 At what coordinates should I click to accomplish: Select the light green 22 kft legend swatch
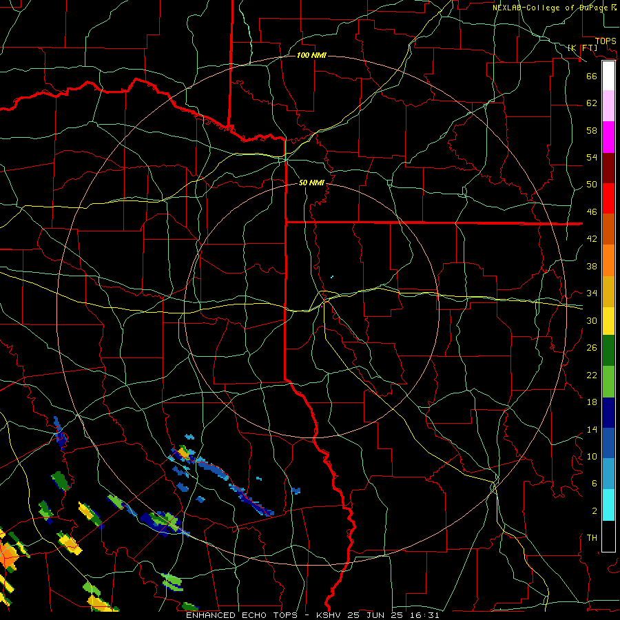tap(608, 382)
